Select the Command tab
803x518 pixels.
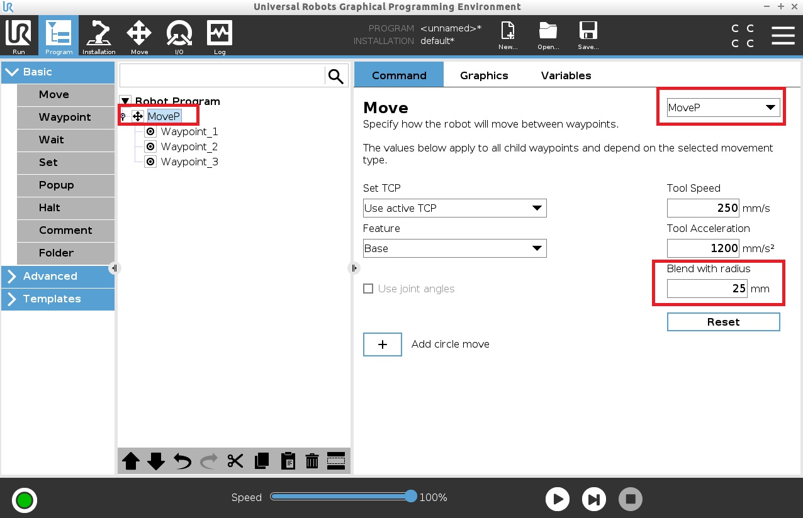click(x=399, y=75)
